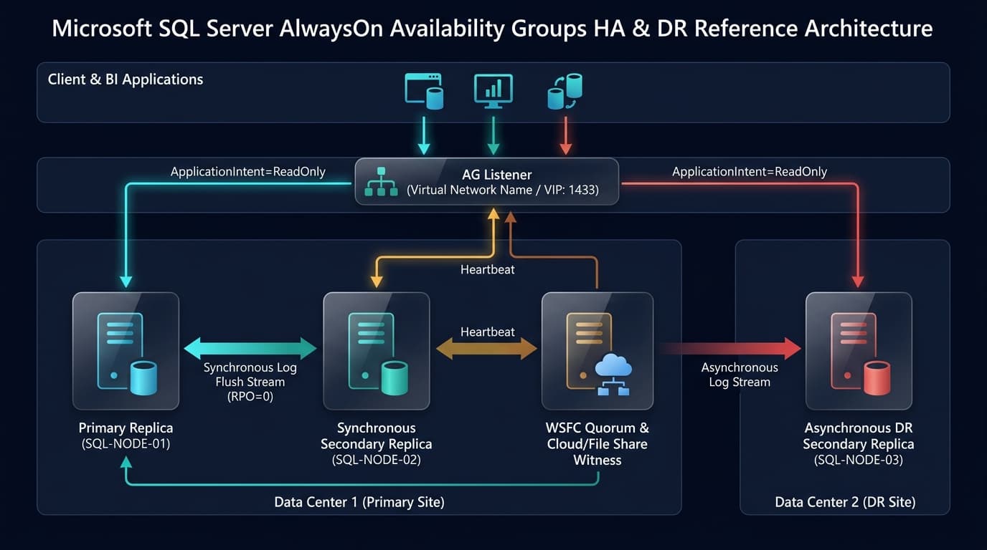Click "(Virtual Network Name / VIP: 1433)" text
The width and height of the screenshot is (987, 550).
(503, 190)
